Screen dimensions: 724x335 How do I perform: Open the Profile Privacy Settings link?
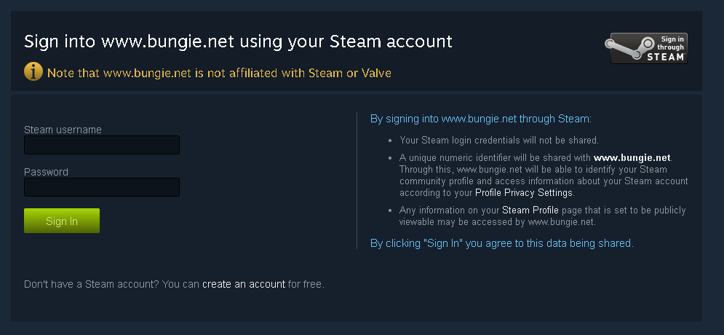[524, 193]
